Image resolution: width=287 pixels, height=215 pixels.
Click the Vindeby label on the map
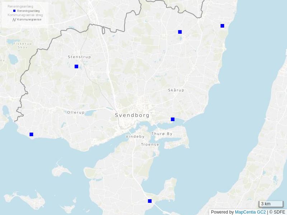[135, 137]
